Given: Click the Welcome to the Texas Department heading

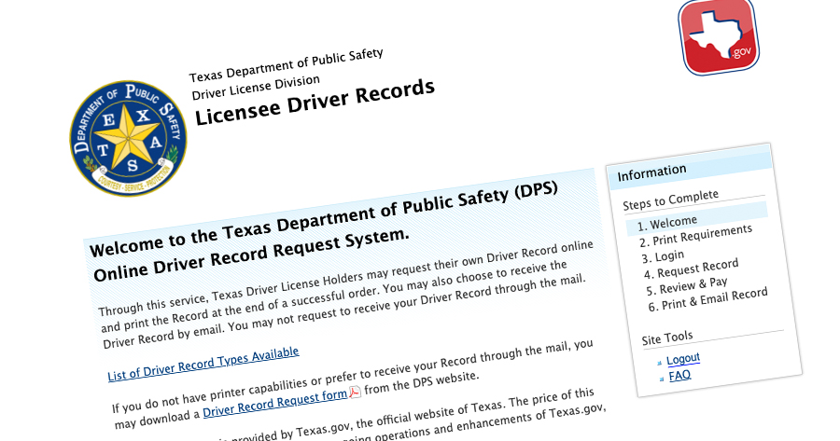Looking at the screenshot, I should click(x=324, y=219).
